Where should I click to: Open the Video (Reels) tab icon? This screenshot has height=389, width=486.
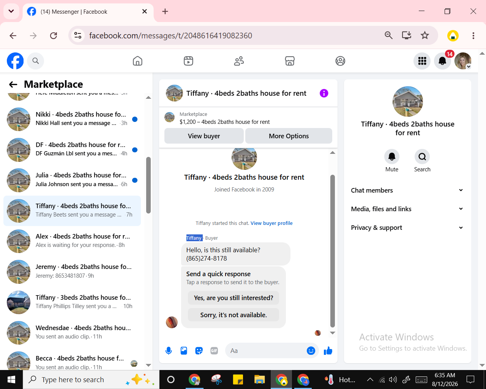[x=188, y=61]
